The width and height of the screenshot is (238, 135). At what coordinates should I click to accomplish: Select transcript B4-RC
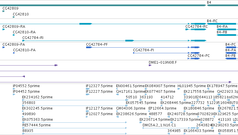pyautogui.click(x=212, y=21)
